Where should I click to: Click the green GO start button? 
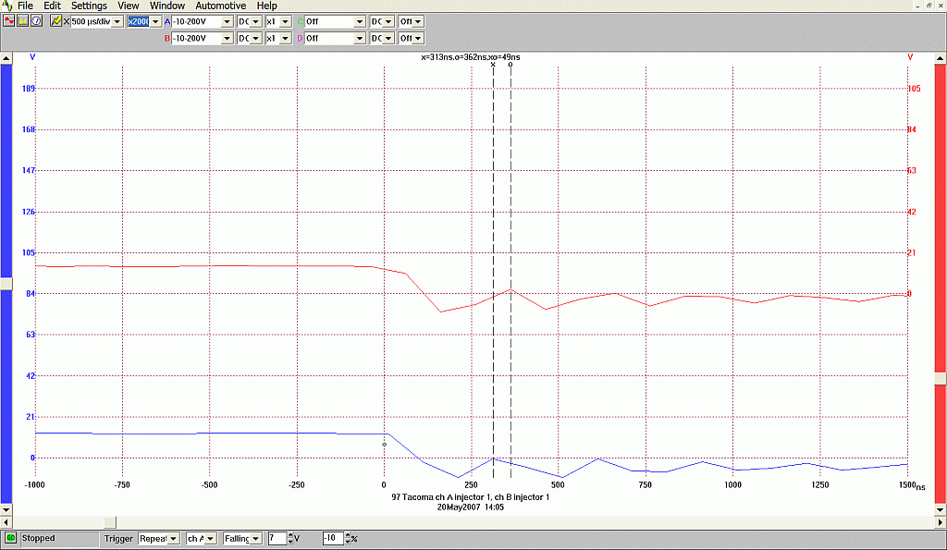coord(10,538)
